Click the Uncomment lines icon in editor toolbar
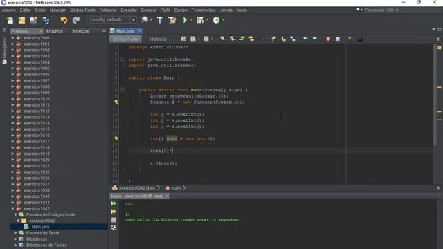The image size is (443, 249). tap(360, 39)
